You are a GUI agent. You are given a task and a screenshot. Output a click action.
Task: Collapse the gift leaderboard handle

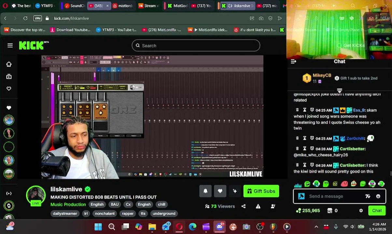click(340, 90)
